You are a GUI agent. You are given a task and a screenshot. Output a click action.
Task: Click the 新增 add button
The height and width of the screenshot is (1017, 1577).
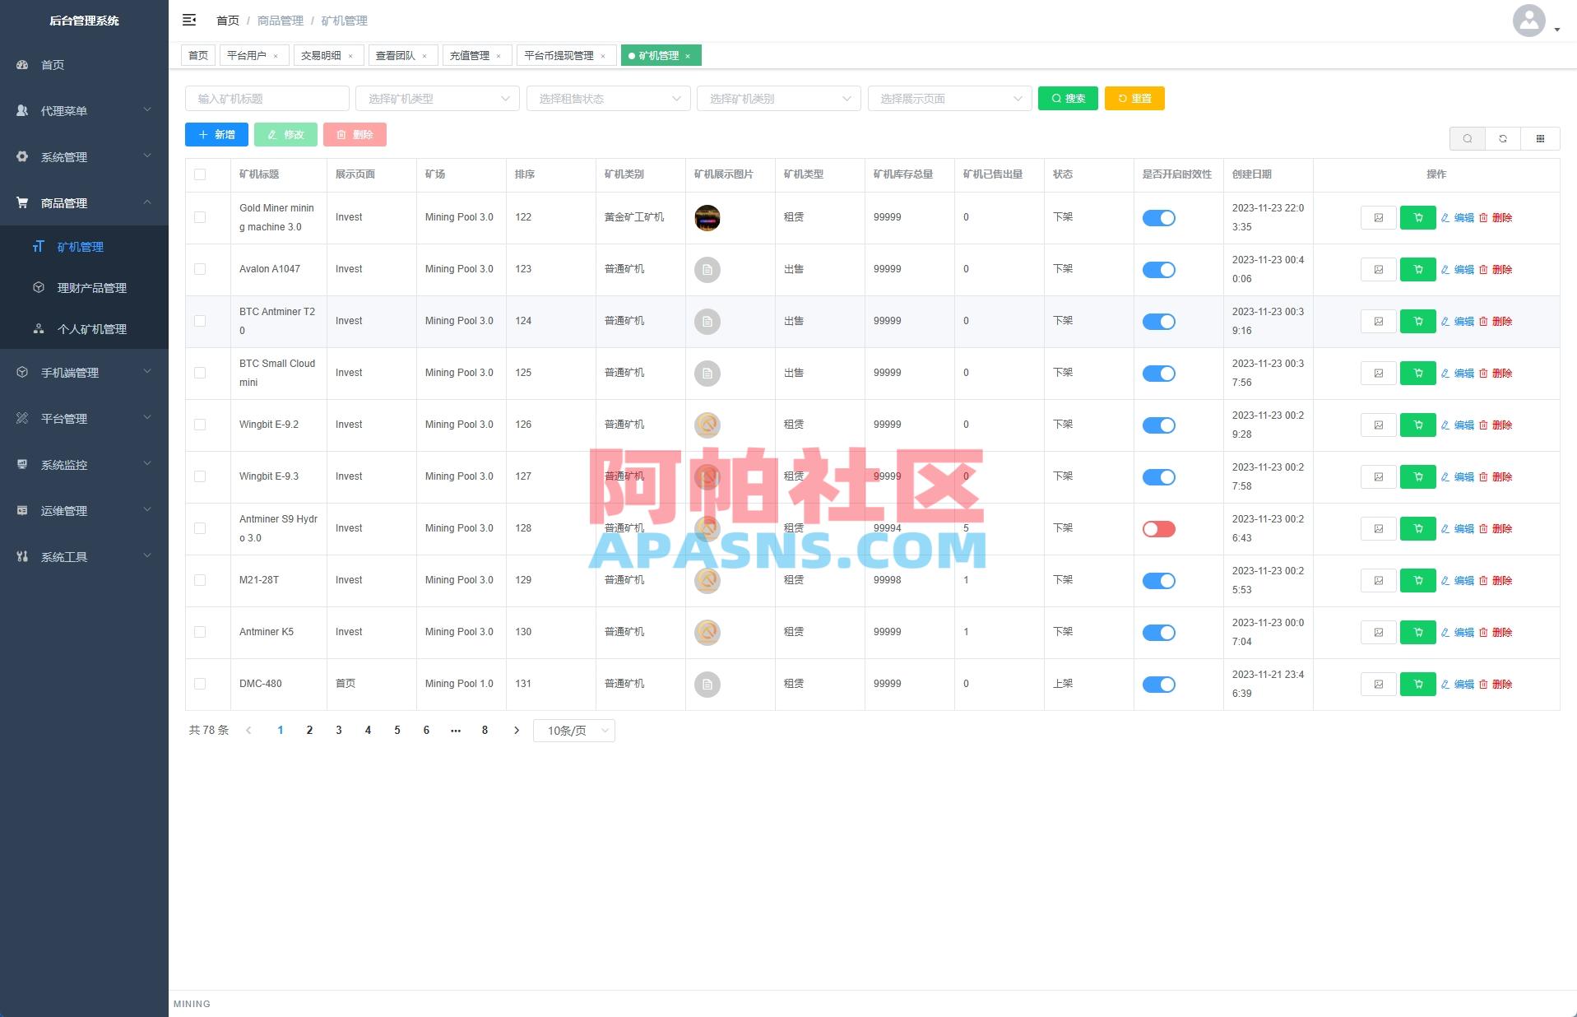(x=216, y=134)
